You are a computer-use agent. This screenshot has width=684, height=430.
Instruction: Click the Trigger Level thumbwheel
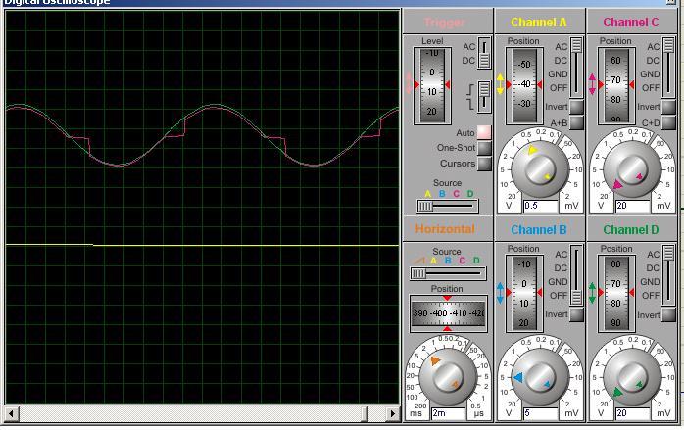pos(432,85)
